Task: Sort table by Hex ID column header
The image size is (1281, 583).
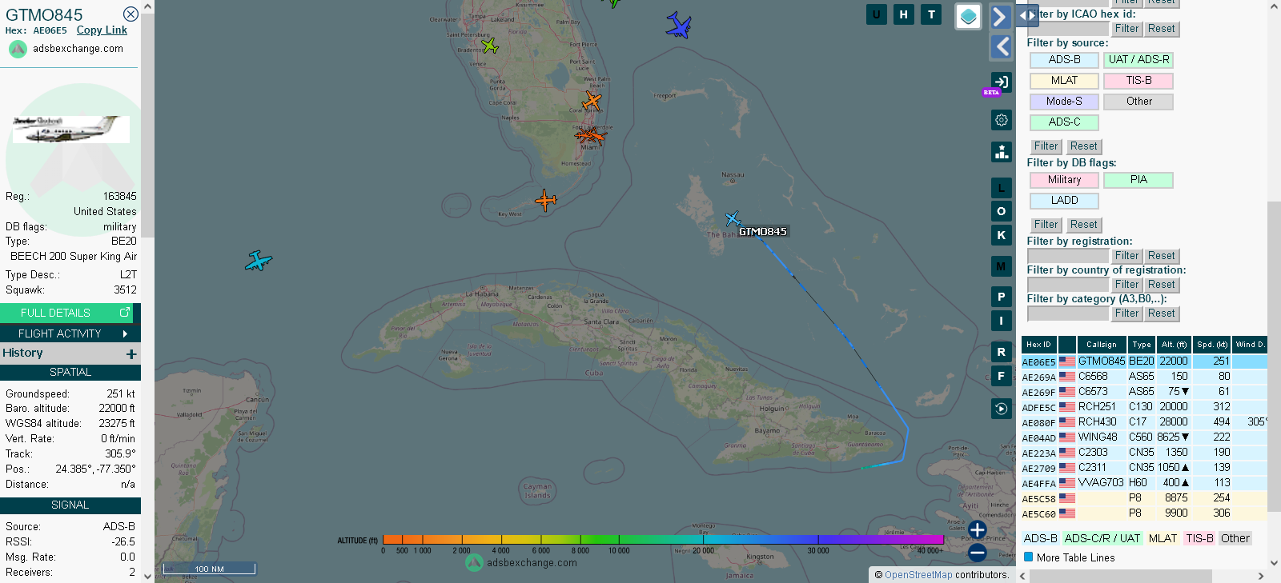Action: coord(1039,345)
